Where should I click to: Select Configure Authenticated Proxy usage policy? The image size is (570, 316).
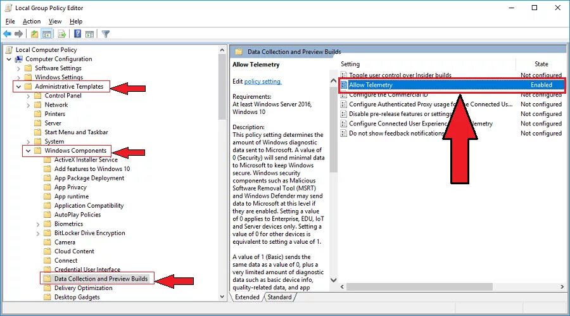pyautogui.click(x=431, y=104)
